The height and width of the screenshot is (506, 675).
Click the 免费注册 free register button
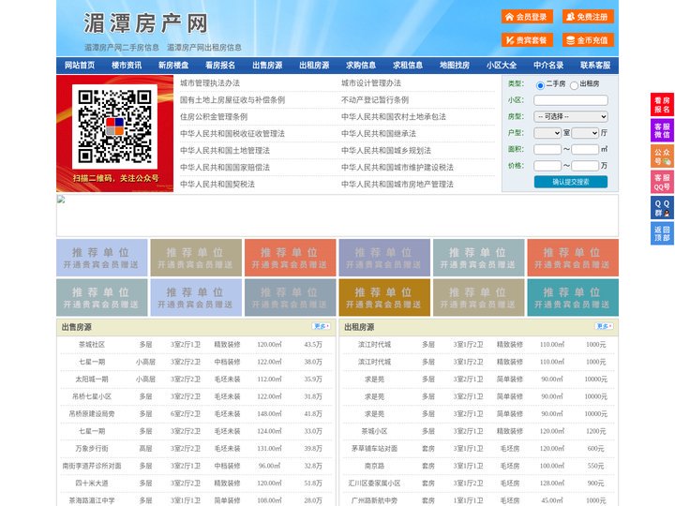588,17
